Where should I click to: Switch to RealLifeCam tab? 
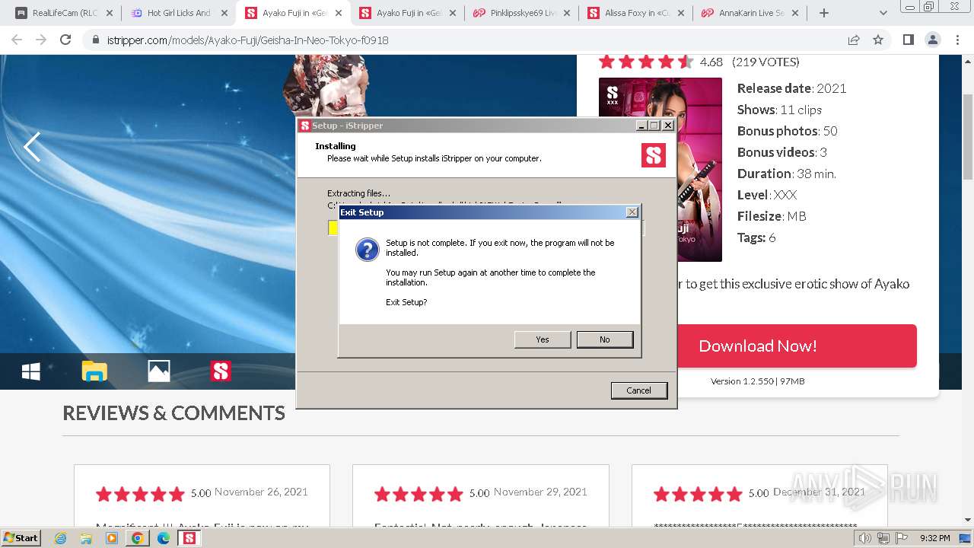tap(63, 13)
